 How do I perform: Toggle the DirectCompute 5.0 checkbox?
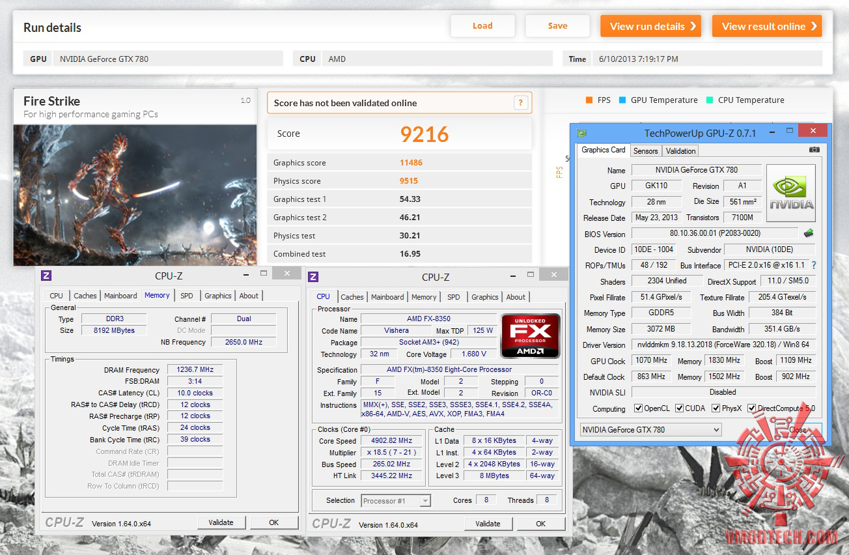(752, 408)
